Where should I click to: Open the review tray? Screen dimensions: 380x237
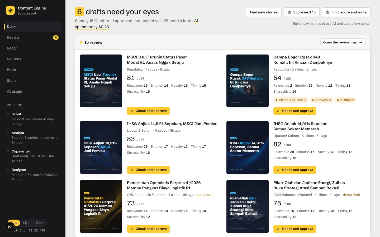tap(343, 42)
